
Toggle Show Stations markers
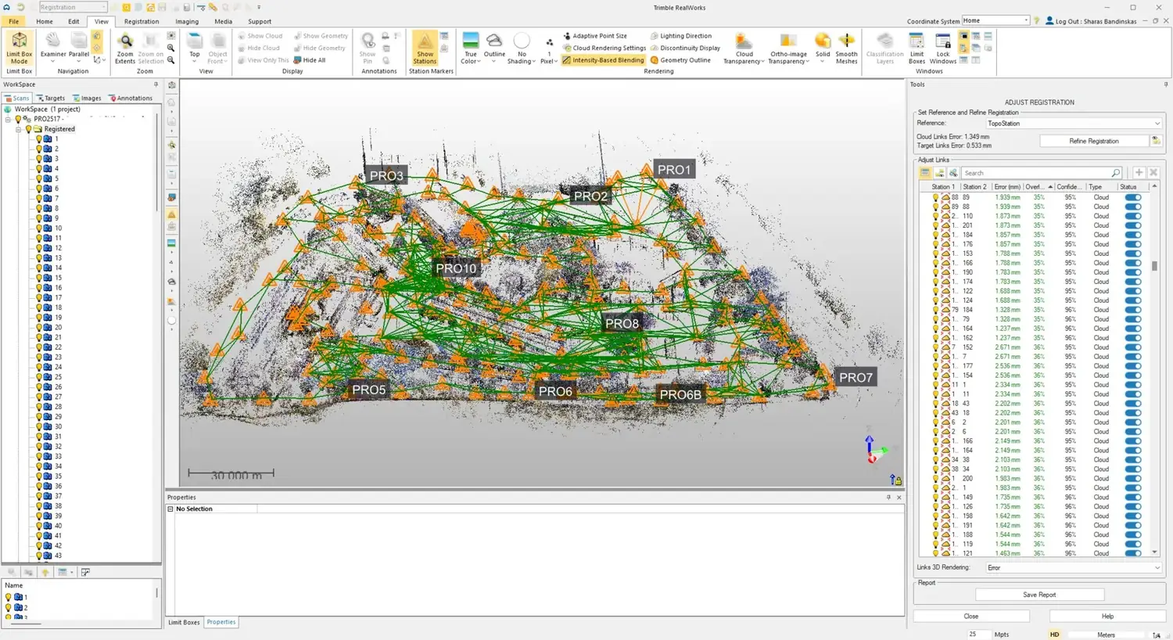coord(425,48)
